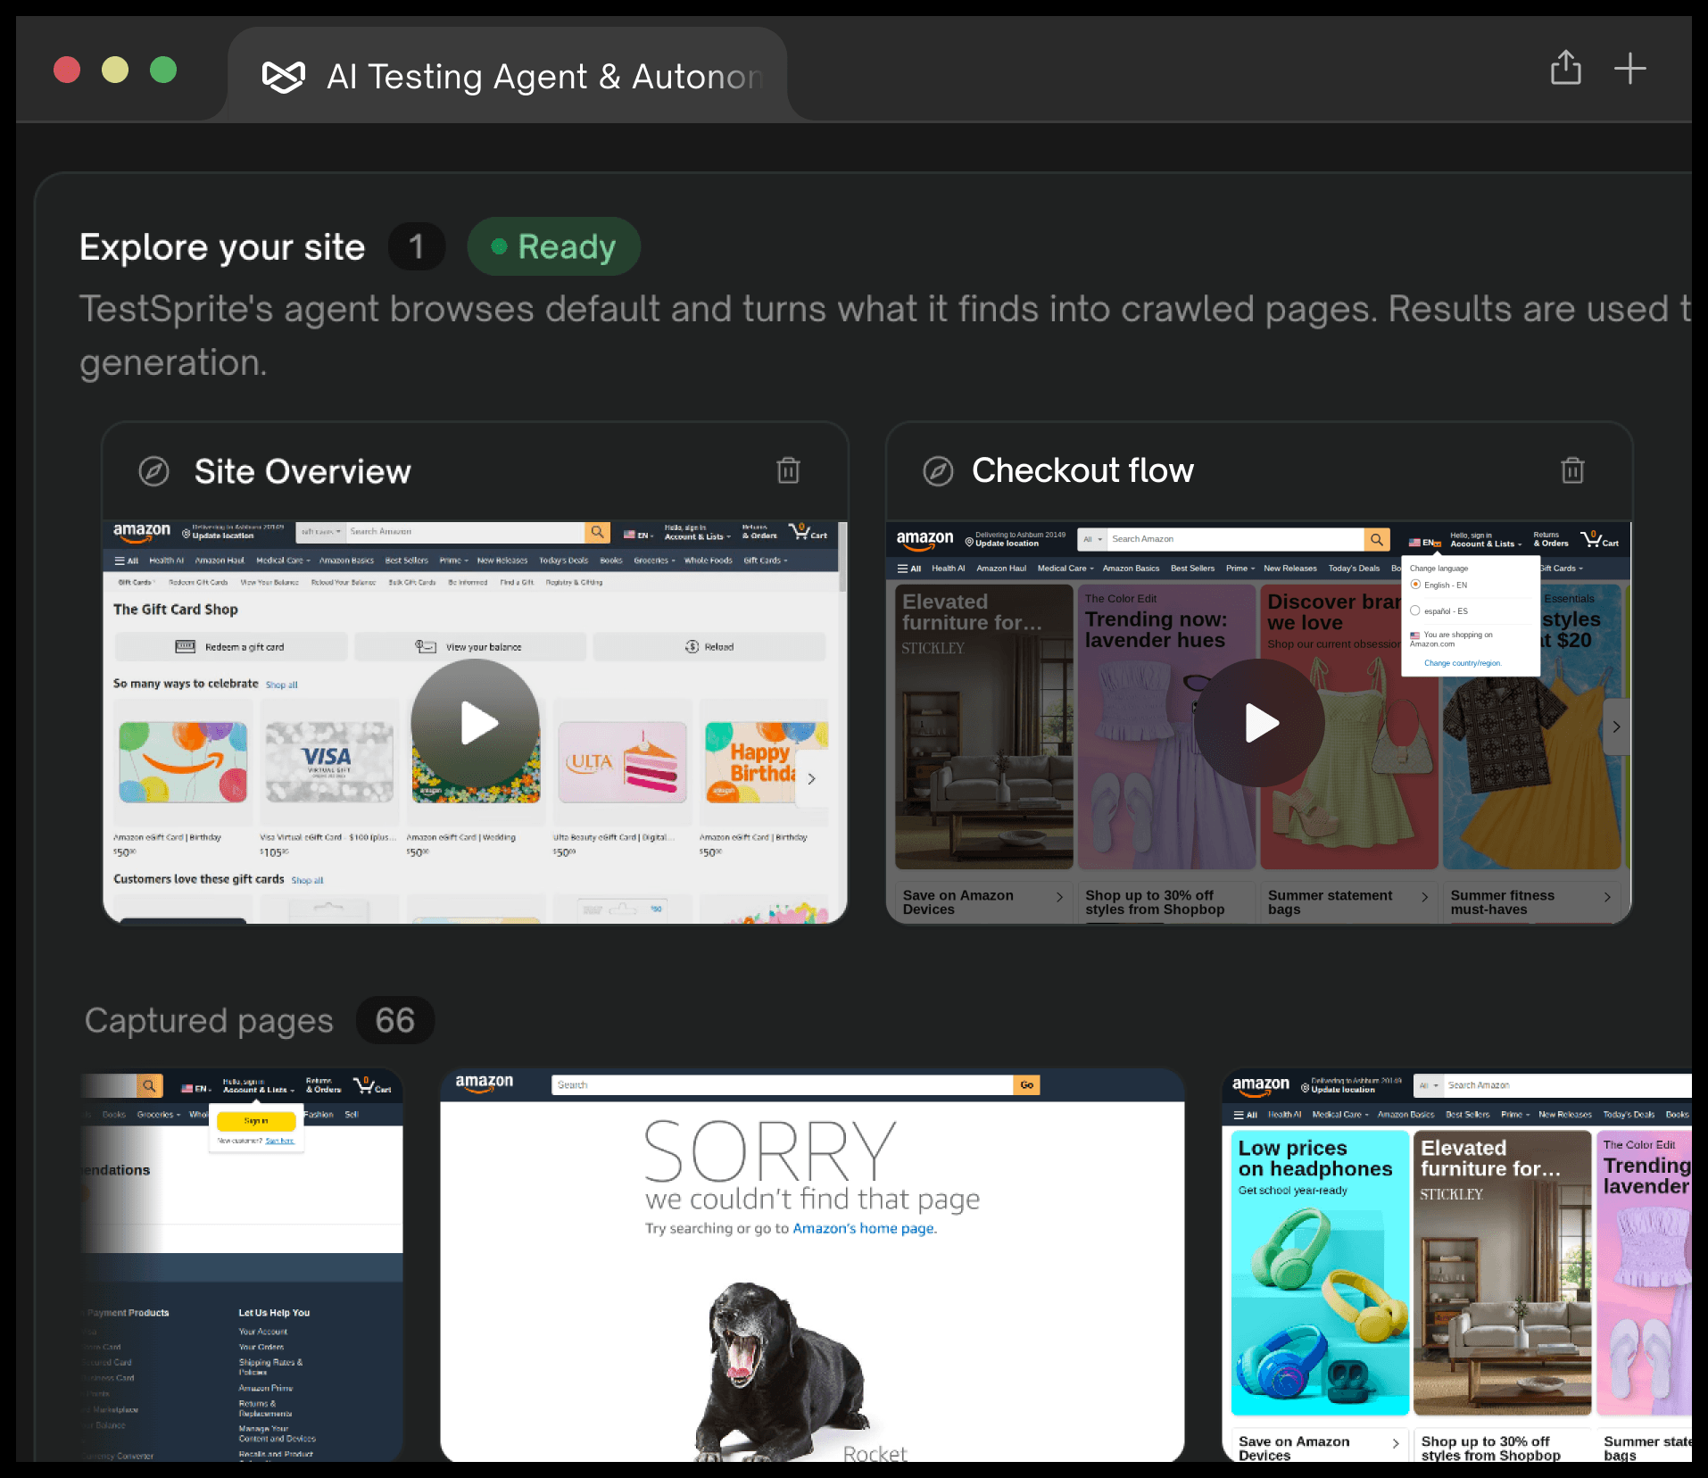Click the compass icon beside Site Overview

pos(153,471)
